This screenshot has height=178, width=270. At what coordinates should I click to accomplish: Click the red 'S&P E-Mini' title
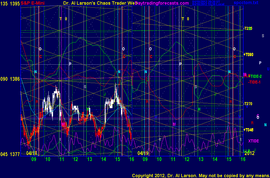tap(32, 3)
